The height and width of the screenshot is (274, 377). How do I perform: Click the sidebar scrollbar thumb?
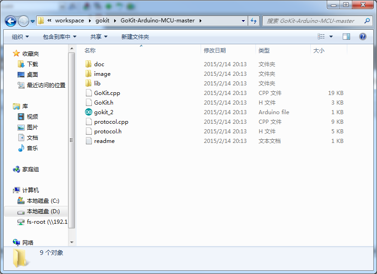click(x=71, y=140)
